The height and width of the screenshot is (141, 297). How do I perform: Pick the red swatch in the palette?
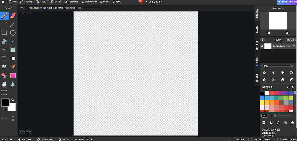point(272,93)
